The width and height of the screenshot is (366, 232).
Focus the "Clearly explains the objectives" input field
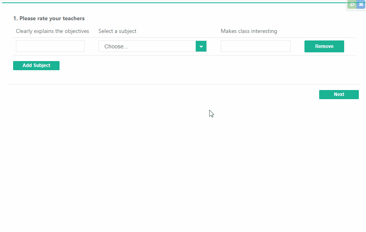(50, 46)
